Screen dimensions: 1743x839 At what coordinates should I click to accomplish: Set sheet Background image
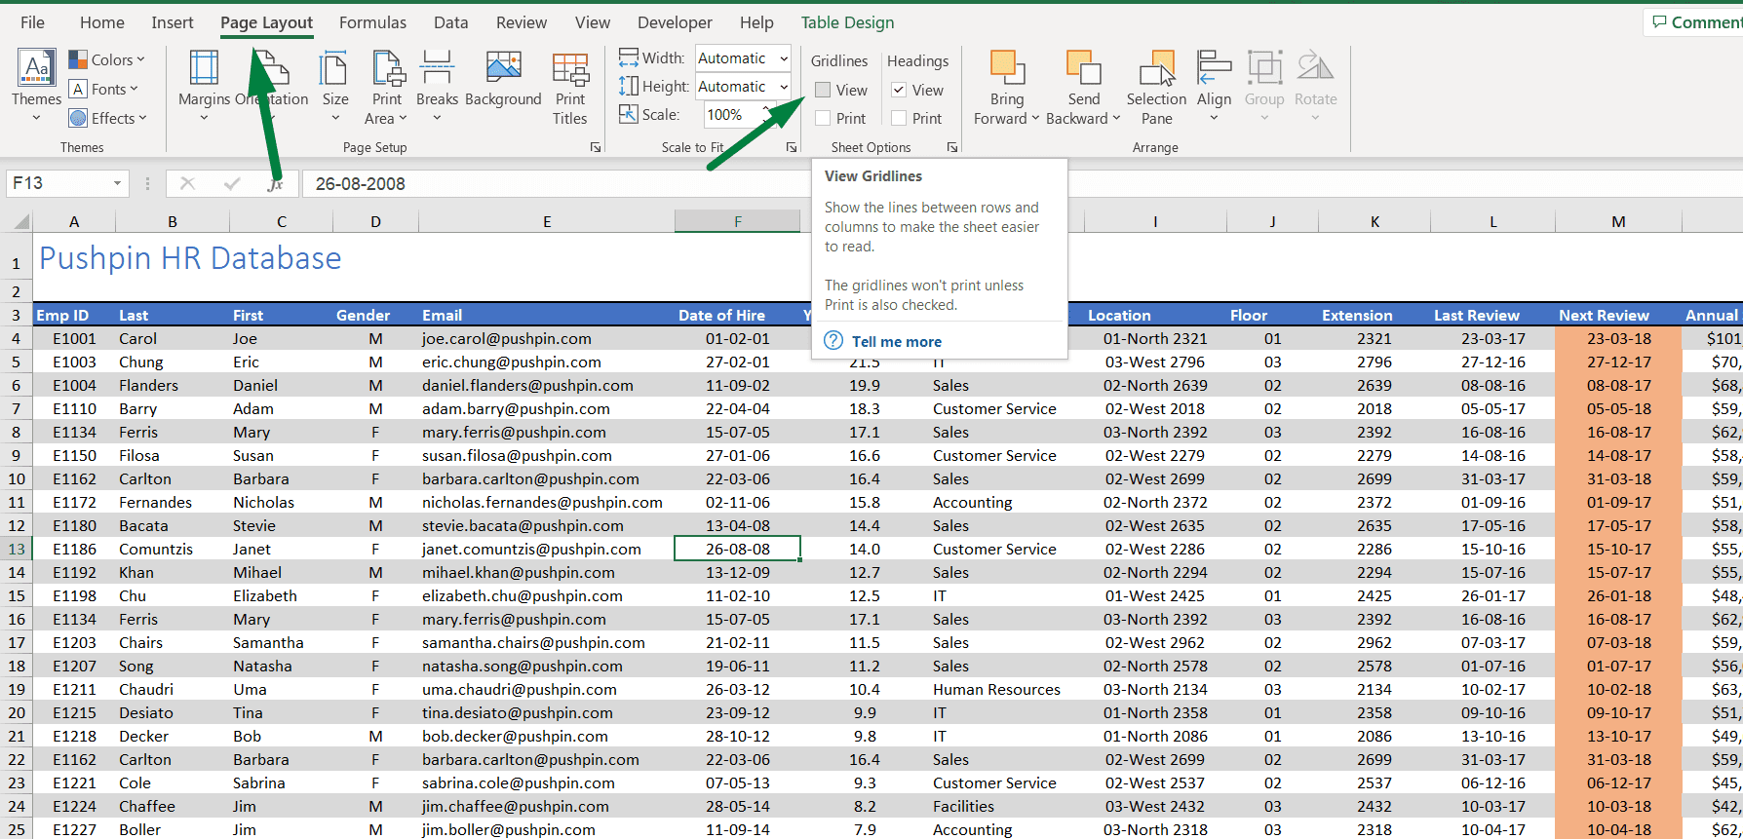point(503,80)
